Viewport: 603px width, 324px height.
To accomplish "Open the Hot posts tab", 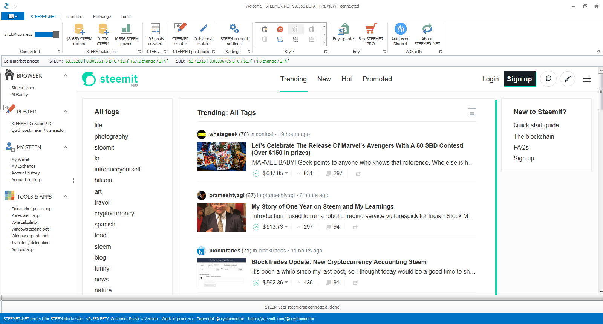I will click(347, 79).
